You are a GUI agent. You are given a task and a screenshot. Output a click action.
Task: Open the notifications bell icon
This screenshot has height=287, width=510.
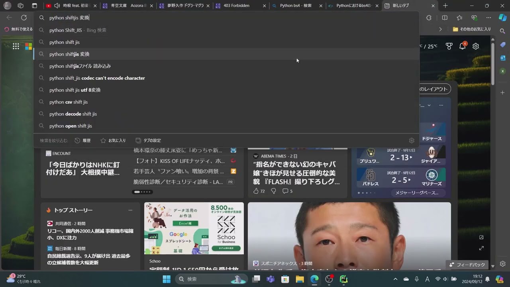(462, 46)
